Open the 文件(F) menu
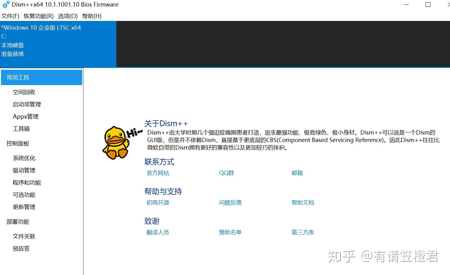This screenshot has width=450, height=275. tap(10, 16)
